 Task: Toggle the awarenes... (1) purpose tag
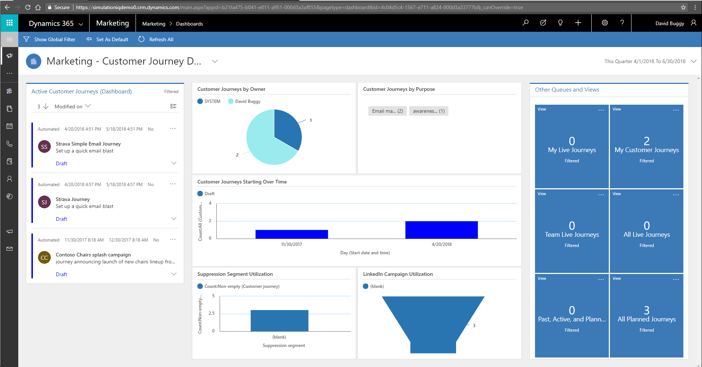429,111
